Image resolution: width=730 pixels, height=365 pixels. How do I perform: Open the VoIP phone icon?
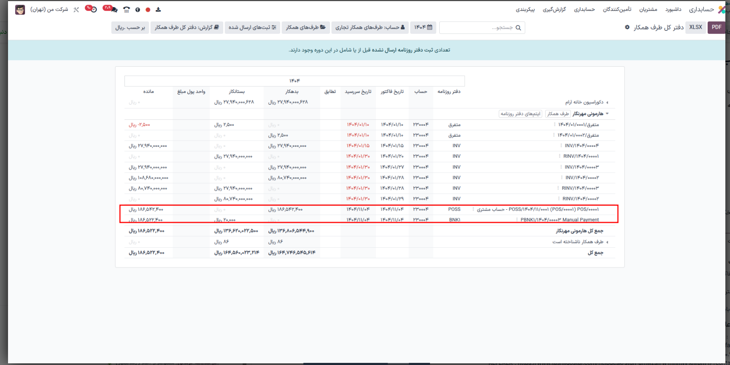pyautogui.click(x=127, y=9)
